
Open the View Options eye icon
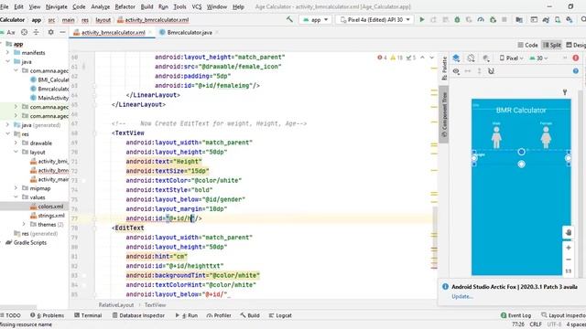[456, 71]
